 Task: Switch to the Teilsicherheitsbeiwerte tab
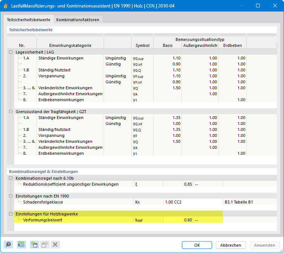(29, 20)
